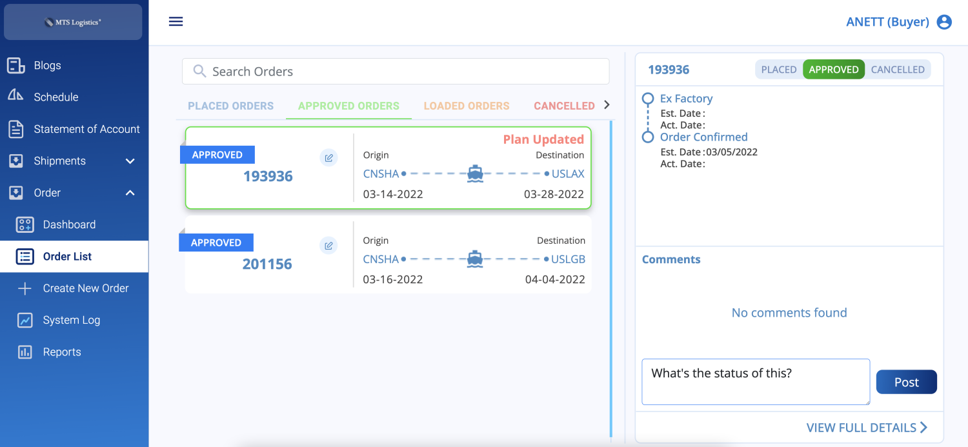
Task: Click the right chevron to reveal more order tabs
Action: click(605, 105)
